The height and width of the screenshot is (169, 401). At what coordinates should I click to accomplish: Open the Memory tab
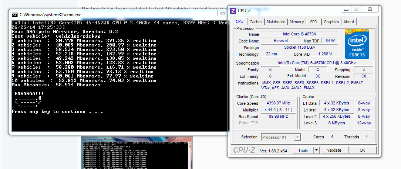pos(297,22)
